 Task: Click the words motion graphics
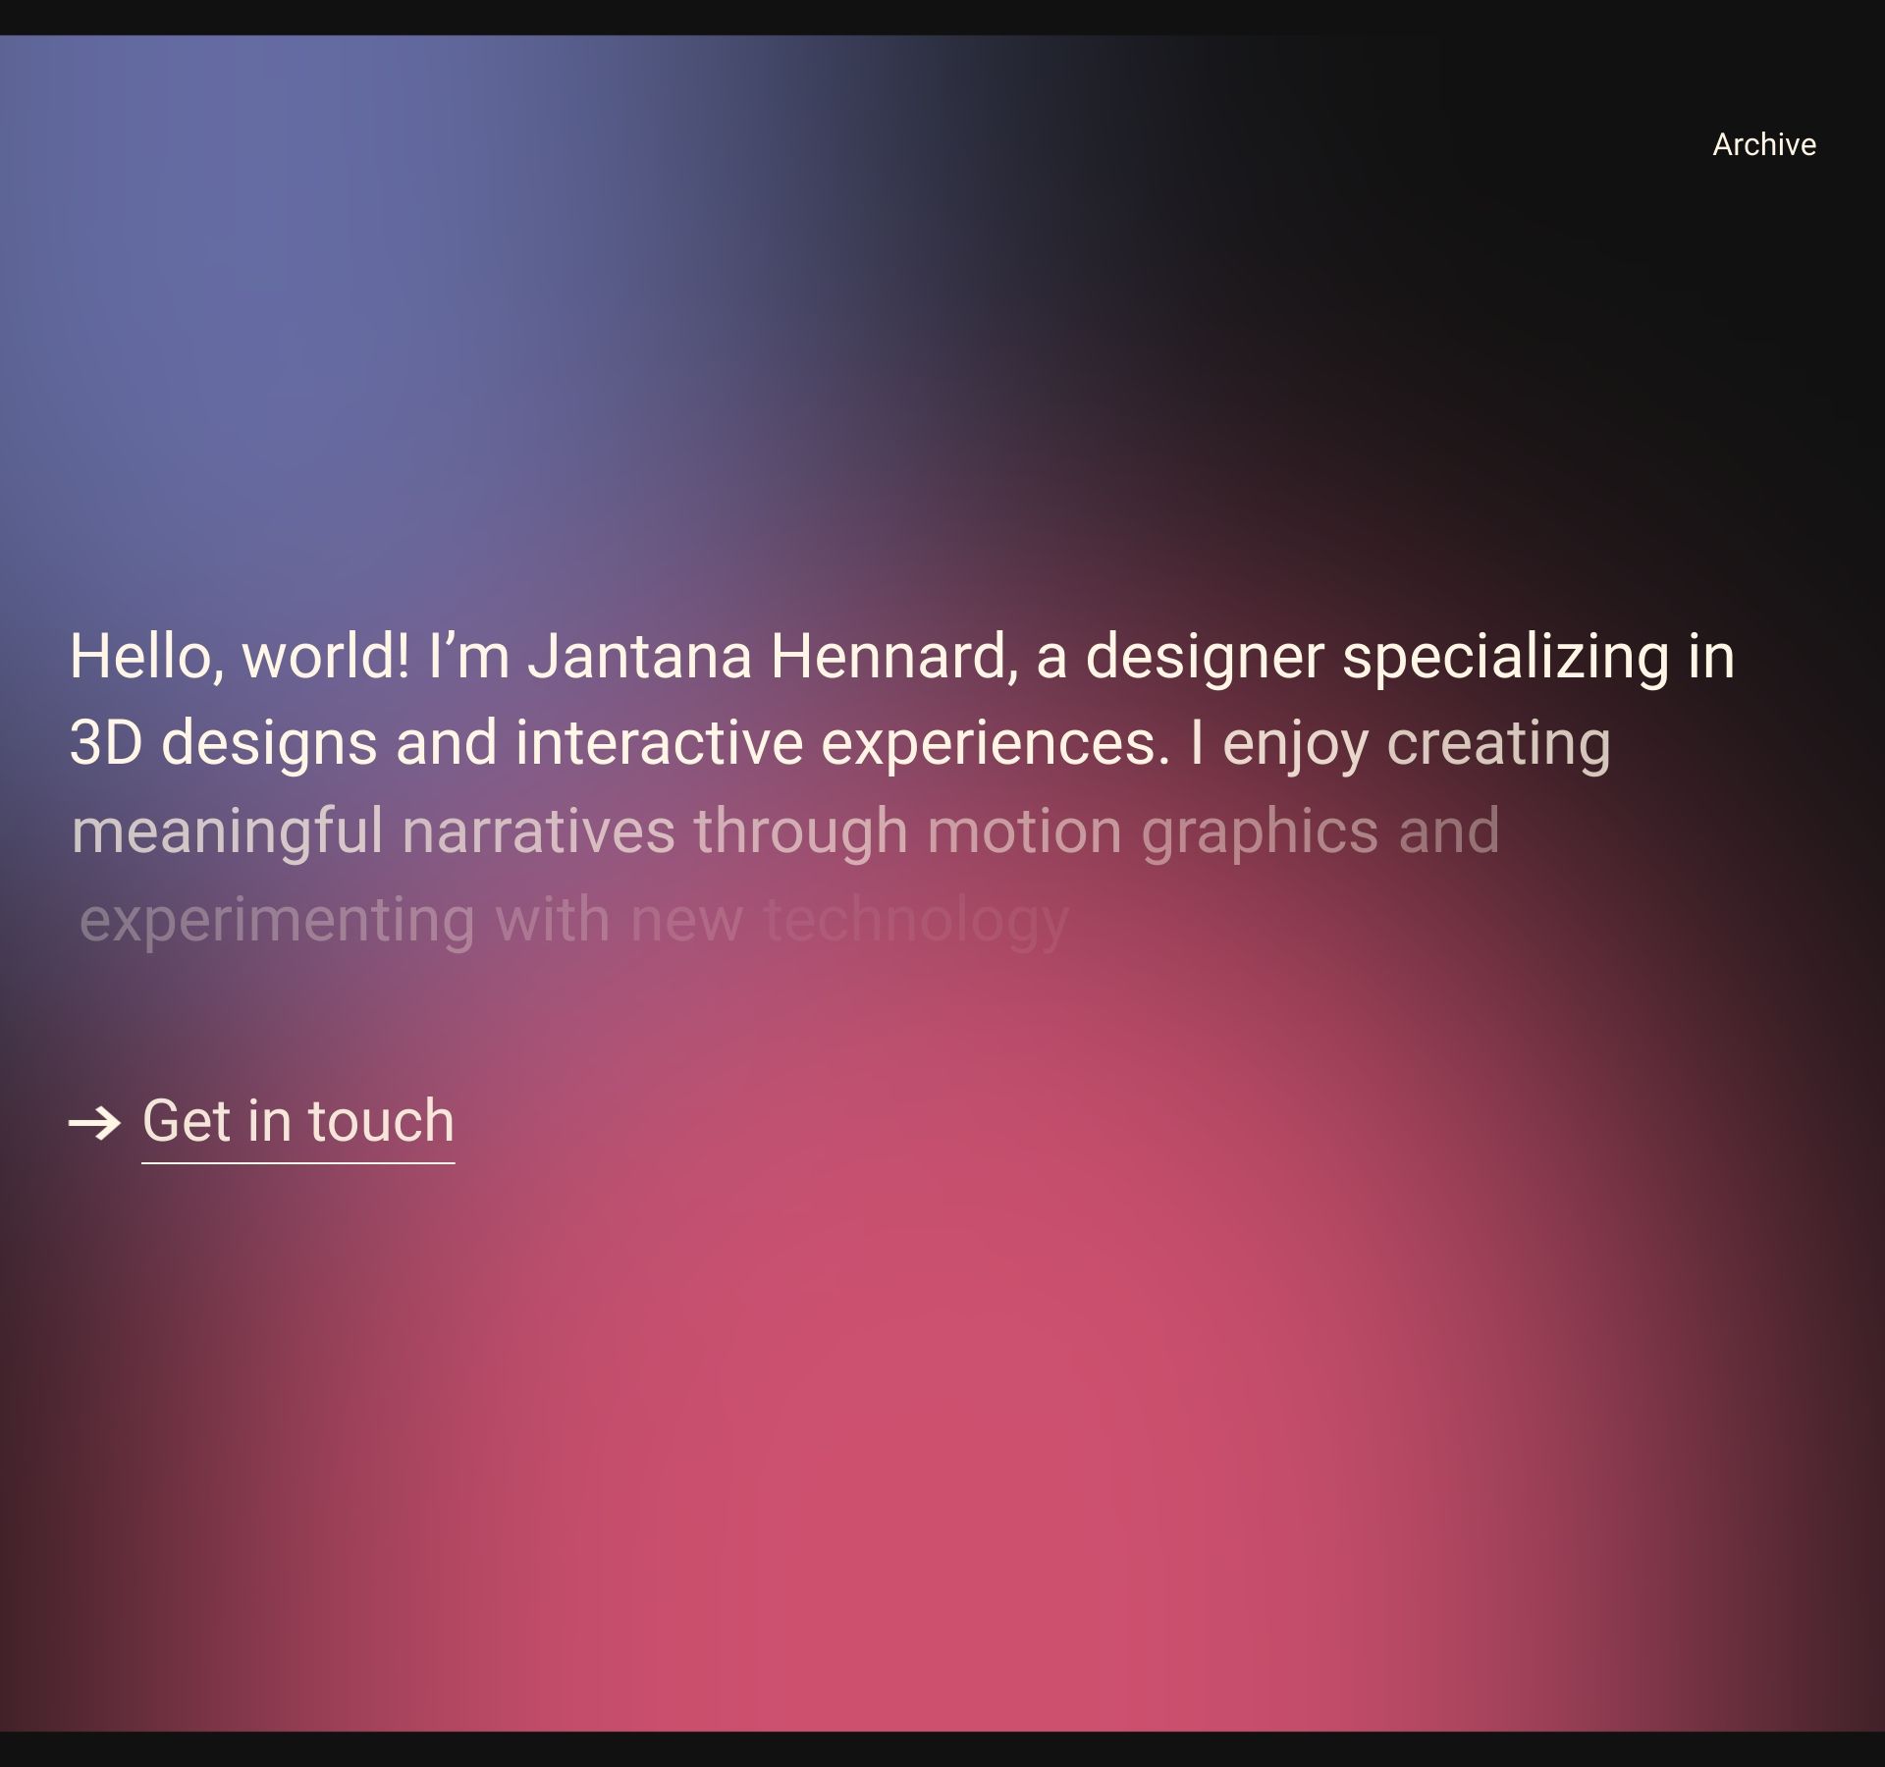pyautogui.click(x=1153, y=831)
